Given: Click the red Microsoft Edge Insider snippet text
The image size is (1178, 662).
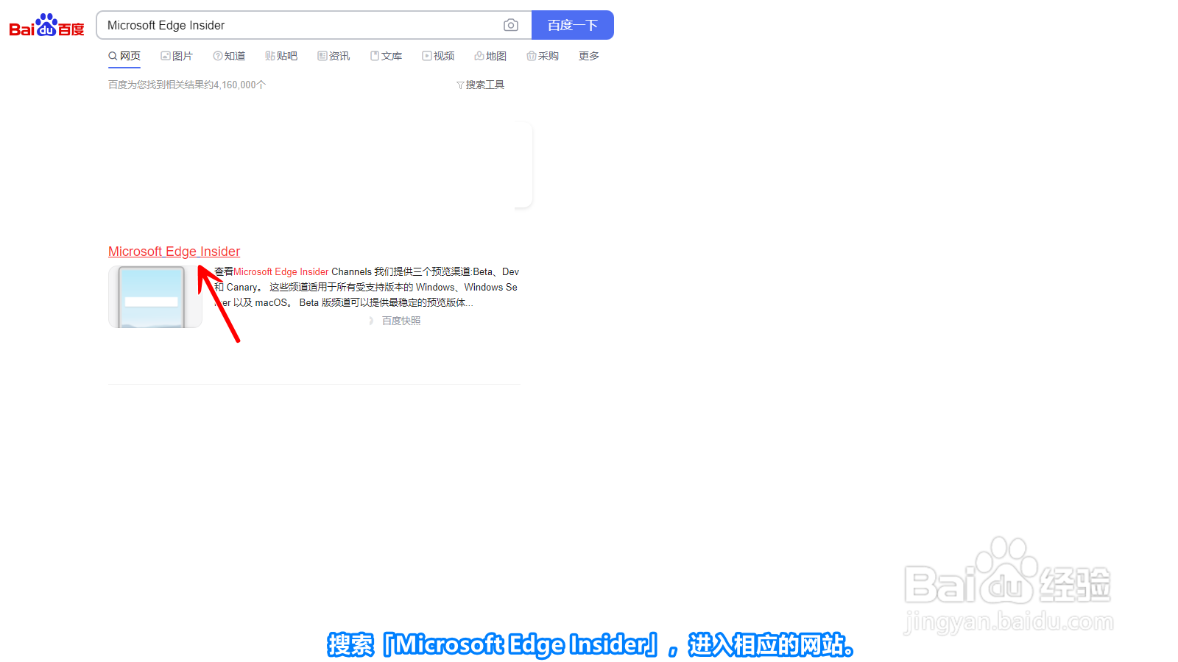Looking at the screenshot, I should (x=281, y=271).
